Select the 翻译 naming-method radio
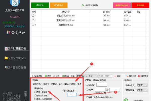Screen dimensions: 151x101 tap(64, 84)
